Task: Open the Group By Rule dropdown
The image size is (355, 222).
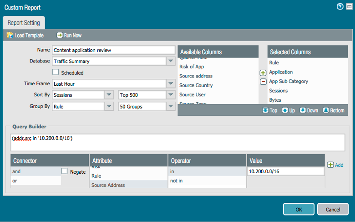Action: point(109,106)
